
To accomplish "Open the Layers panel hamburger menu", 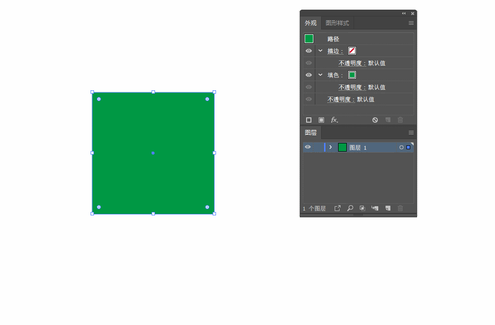I will tap(411, 133).
